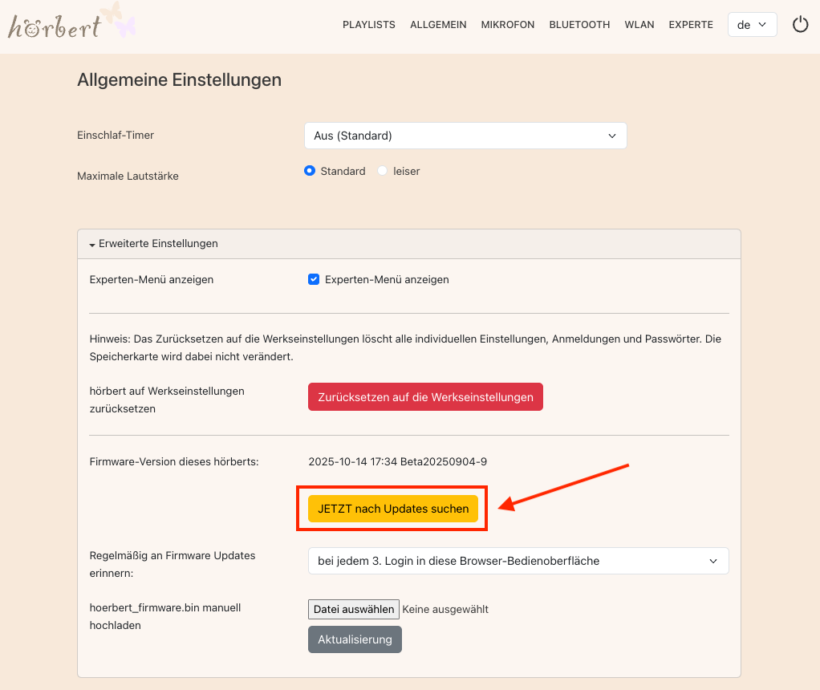Navigate to BLUETOOTH settings

pyautogui.click(x=579, y=25)
